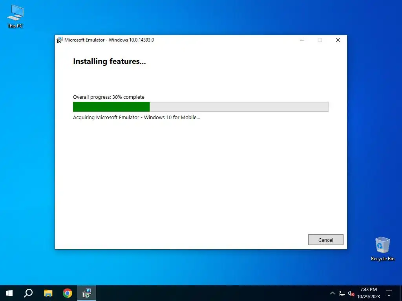Image resolution: width=402 pixels, height=301 pixels.
Task: Select the Recycle Bin desktop icon
Action: point(382,249)
